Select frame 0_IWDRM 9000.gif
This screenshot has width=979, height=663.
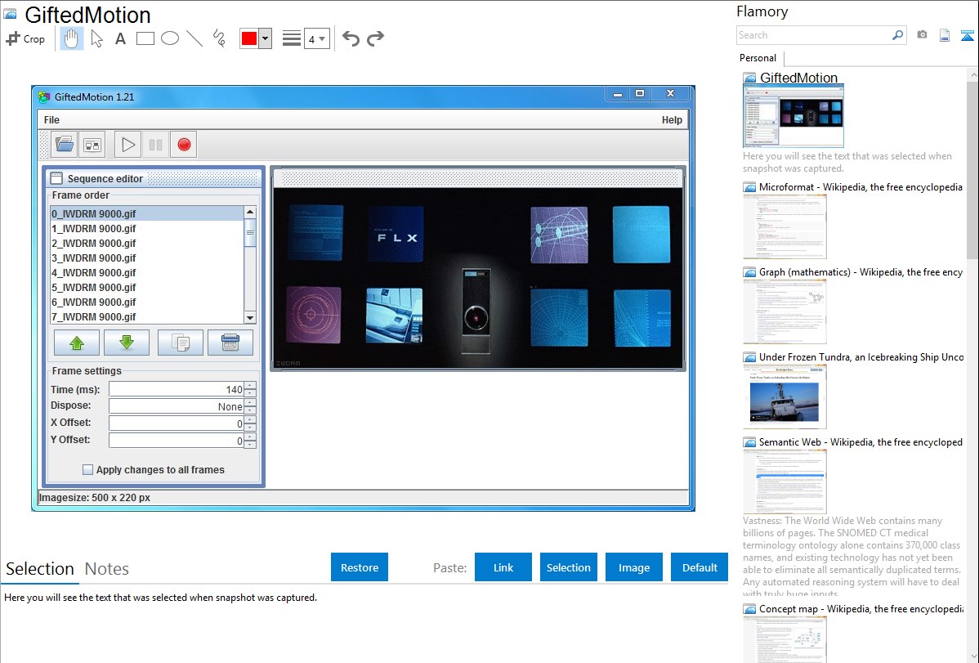click(x=147, y=213)
